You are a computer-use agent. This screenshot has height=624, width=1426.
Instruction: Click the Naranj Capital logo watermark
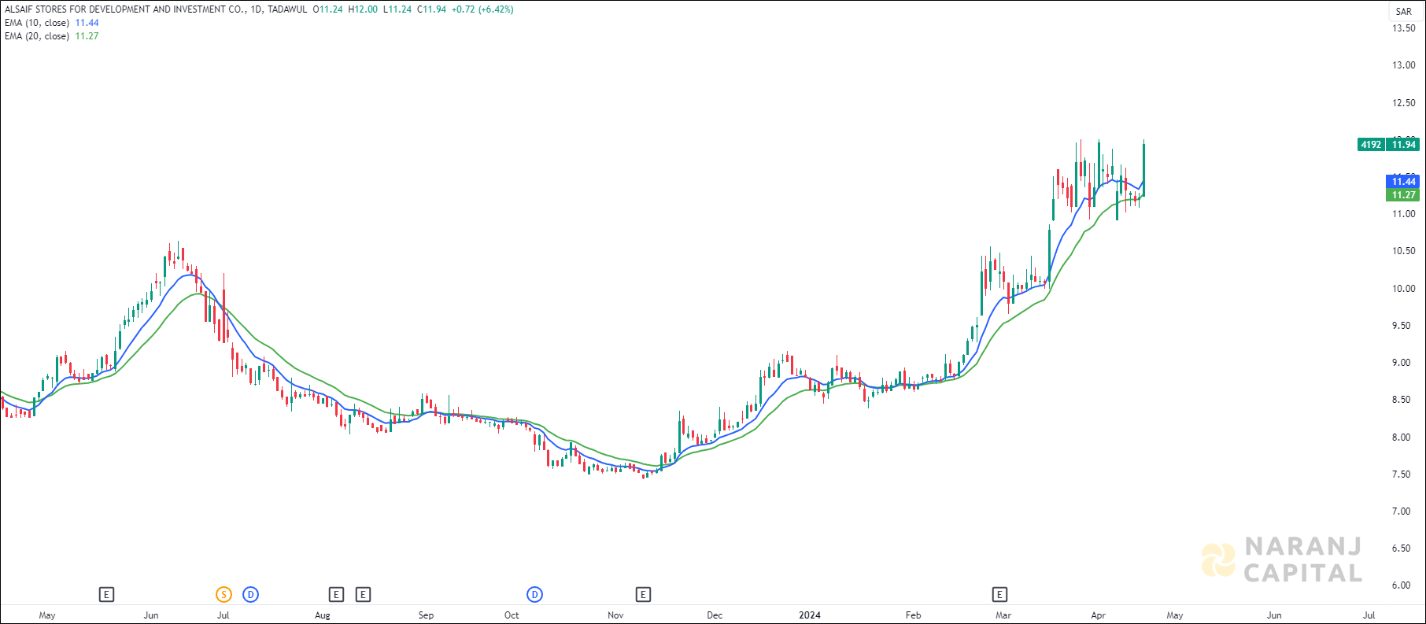tap(1283, 559)
